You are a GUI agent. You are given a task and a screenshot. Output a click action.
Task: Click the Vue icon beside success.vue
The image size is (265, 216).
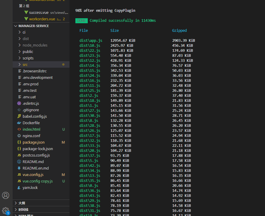click(x=26, y=12)
